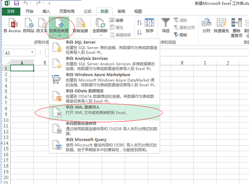Select column H header
The width and height of the screenshot is (249, 184).
click(182, 62)
